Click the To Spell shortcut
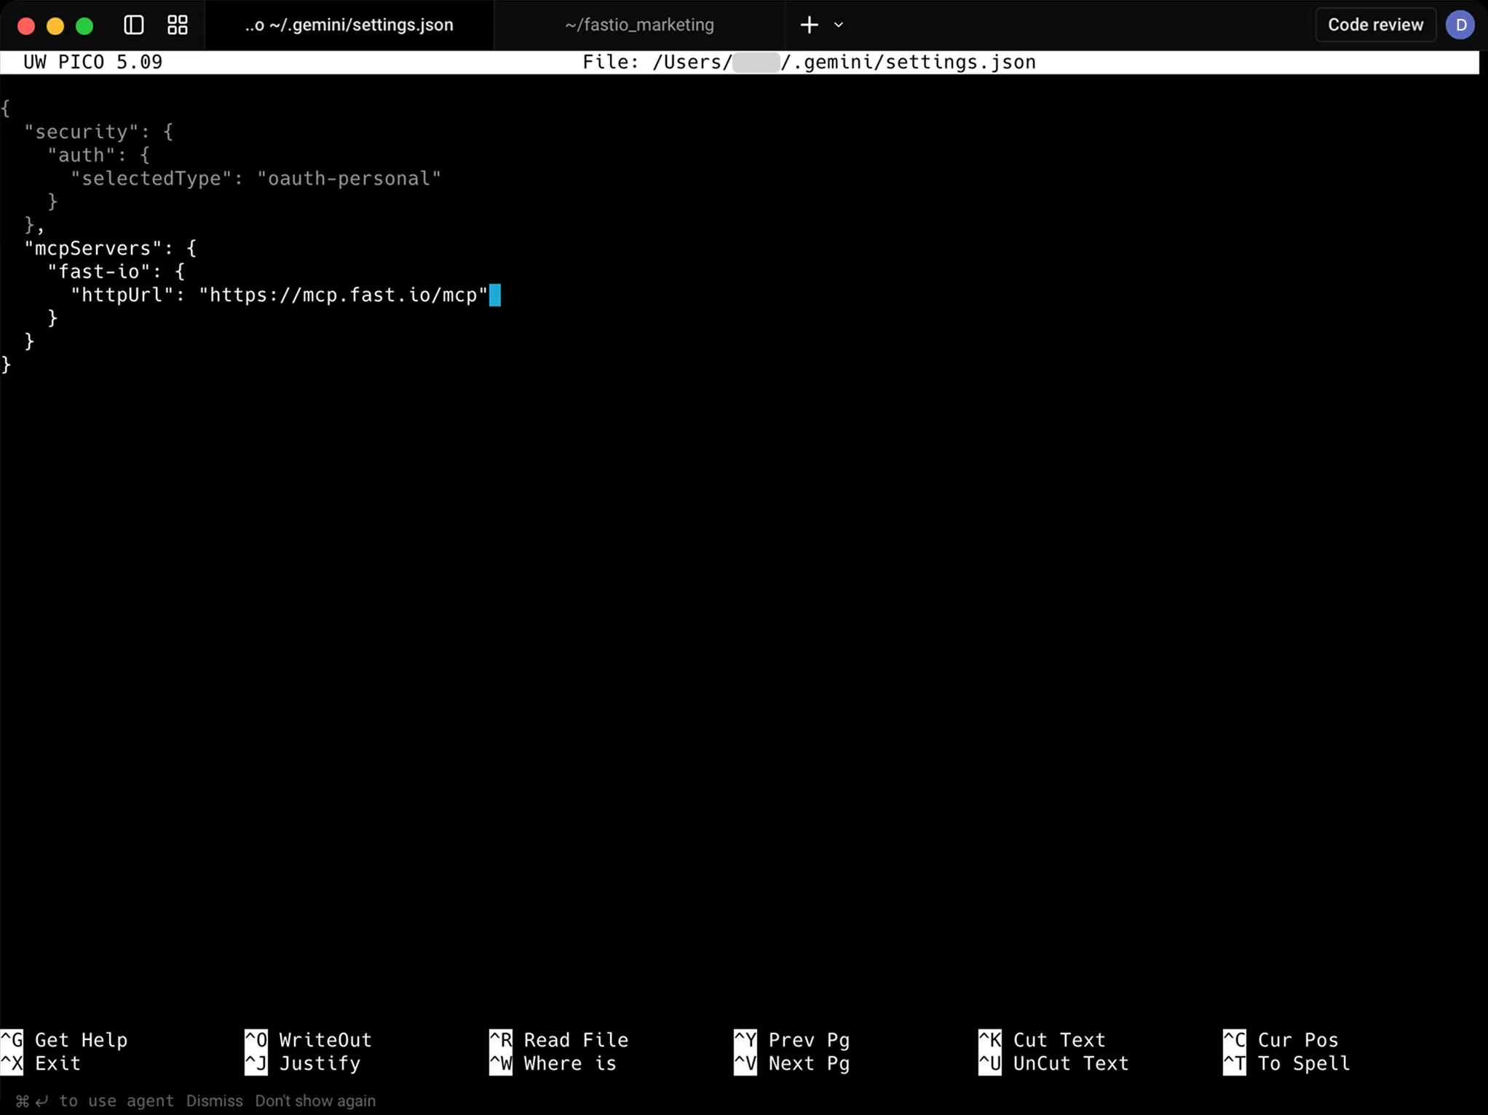The height and width of the screenshot is (1115, 1488). click(x=1302, y=1063)
